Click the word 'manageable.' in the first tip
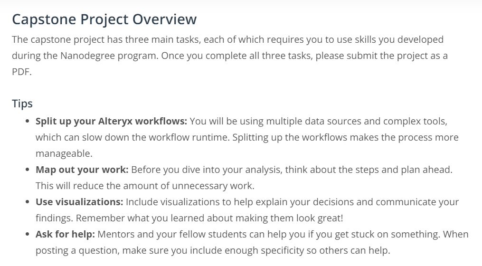 pos(64,153)
